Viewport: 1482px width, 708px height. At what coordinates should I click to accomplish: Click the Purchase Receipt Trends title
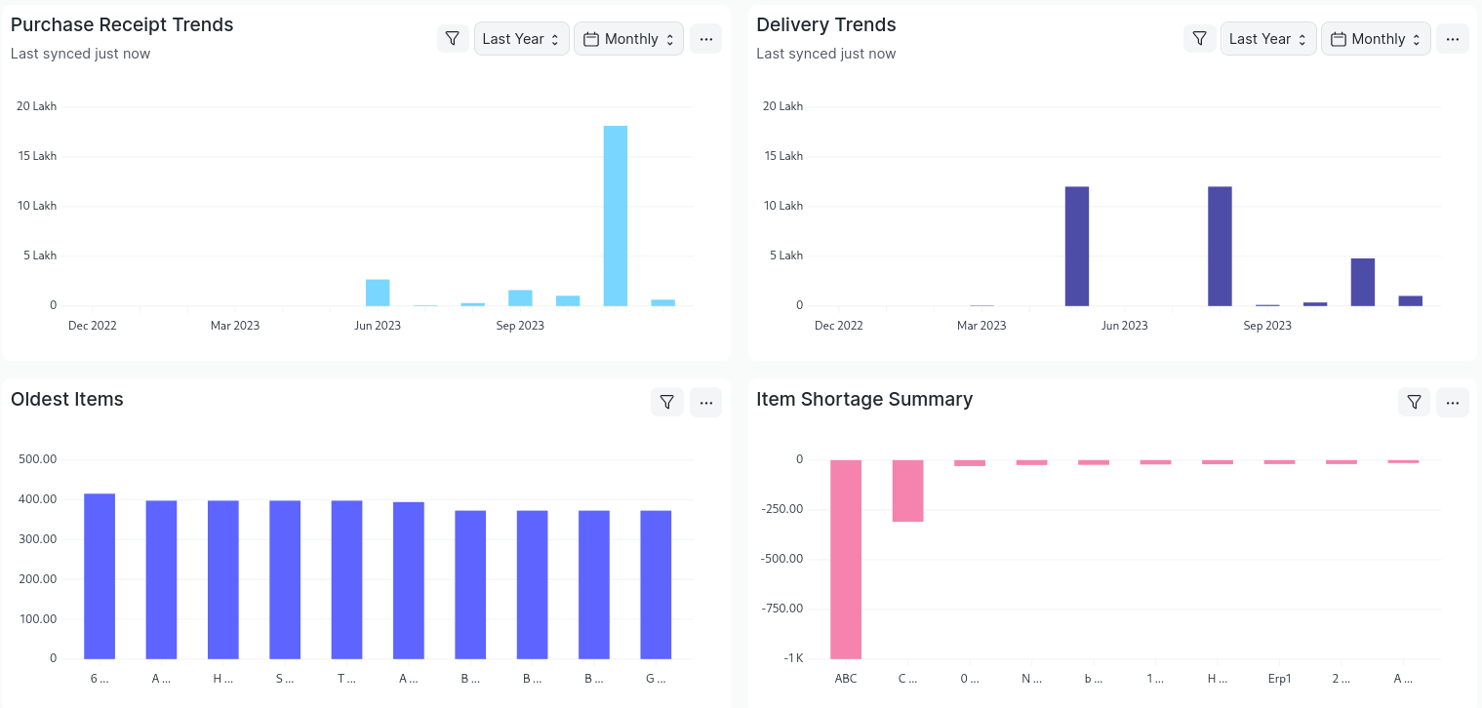point(122,24)
